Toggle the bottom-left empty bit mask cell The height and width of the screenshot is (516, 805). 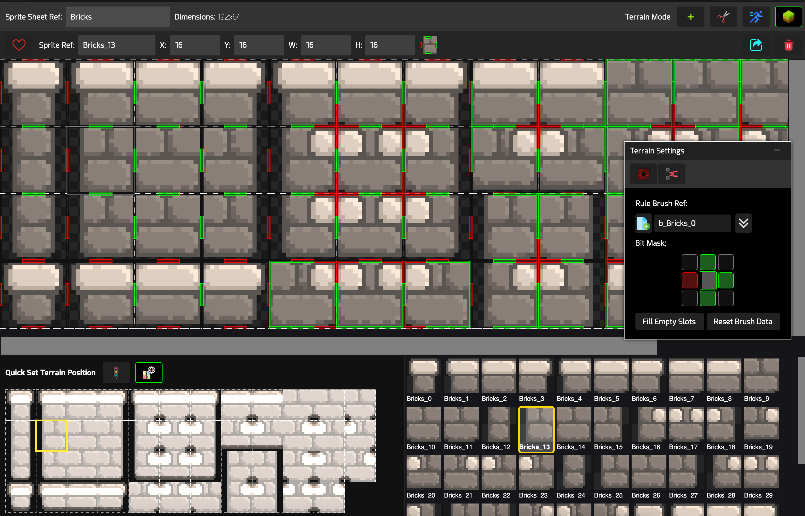[x=689, y=298]
